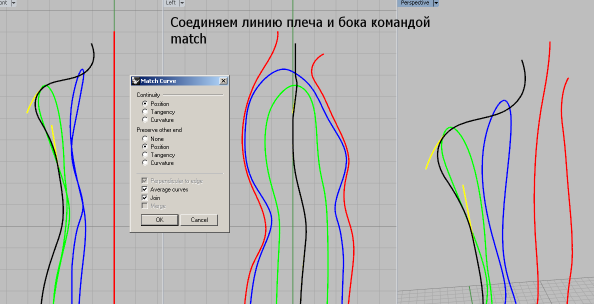Image resolution: width=594 pixels, height=304 pixels.
Task: Close the Match Curve dialog
Action: coord(223,80)
